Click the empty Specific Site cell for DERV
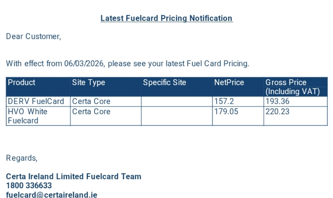 click(177, 101)
